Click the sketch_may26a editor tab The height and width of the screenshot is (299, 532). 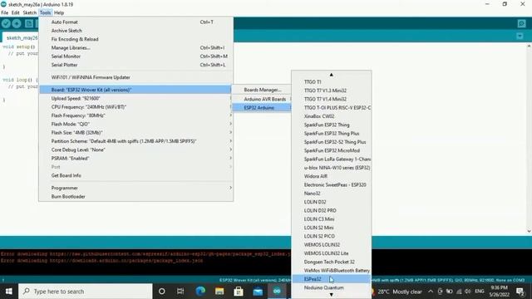[x=21, y=37]
